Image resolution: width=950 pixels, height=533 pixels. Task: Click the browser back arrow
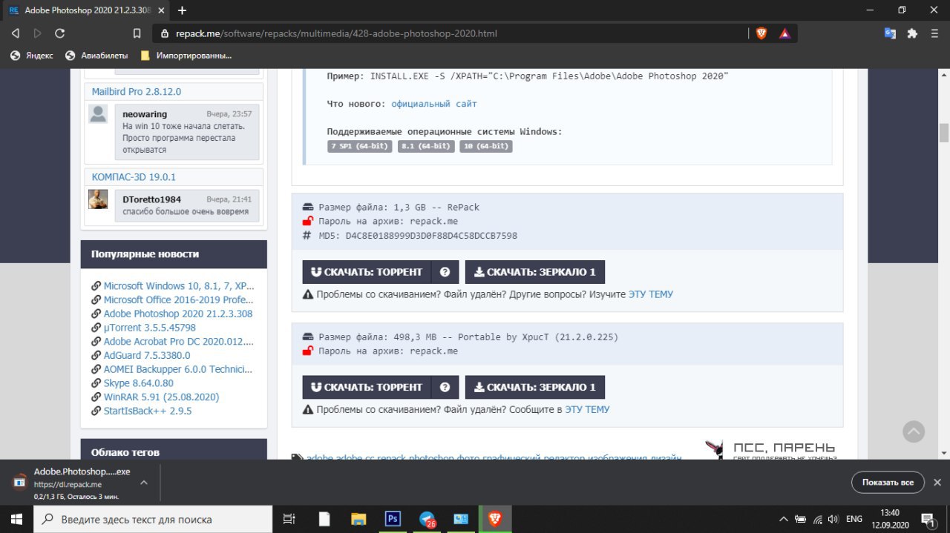coord(16,33)
